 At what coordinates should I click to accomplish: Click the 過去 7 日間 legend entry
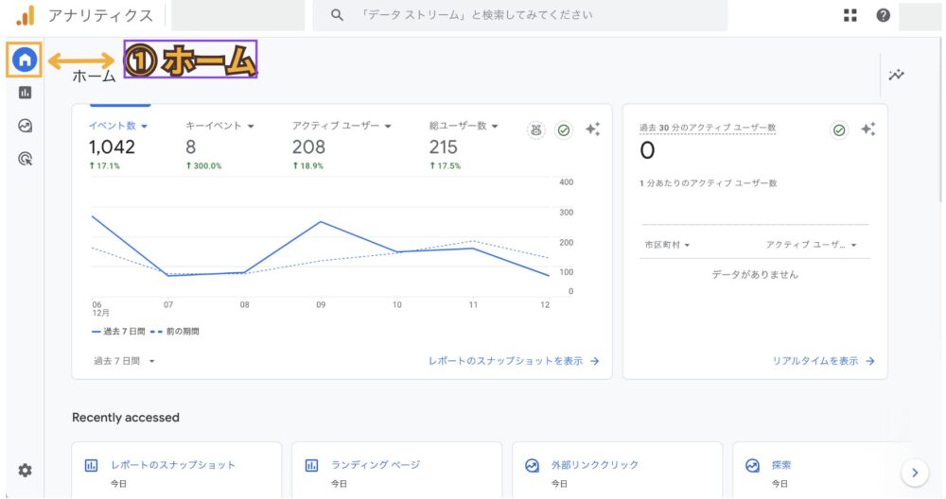(118, 332)
